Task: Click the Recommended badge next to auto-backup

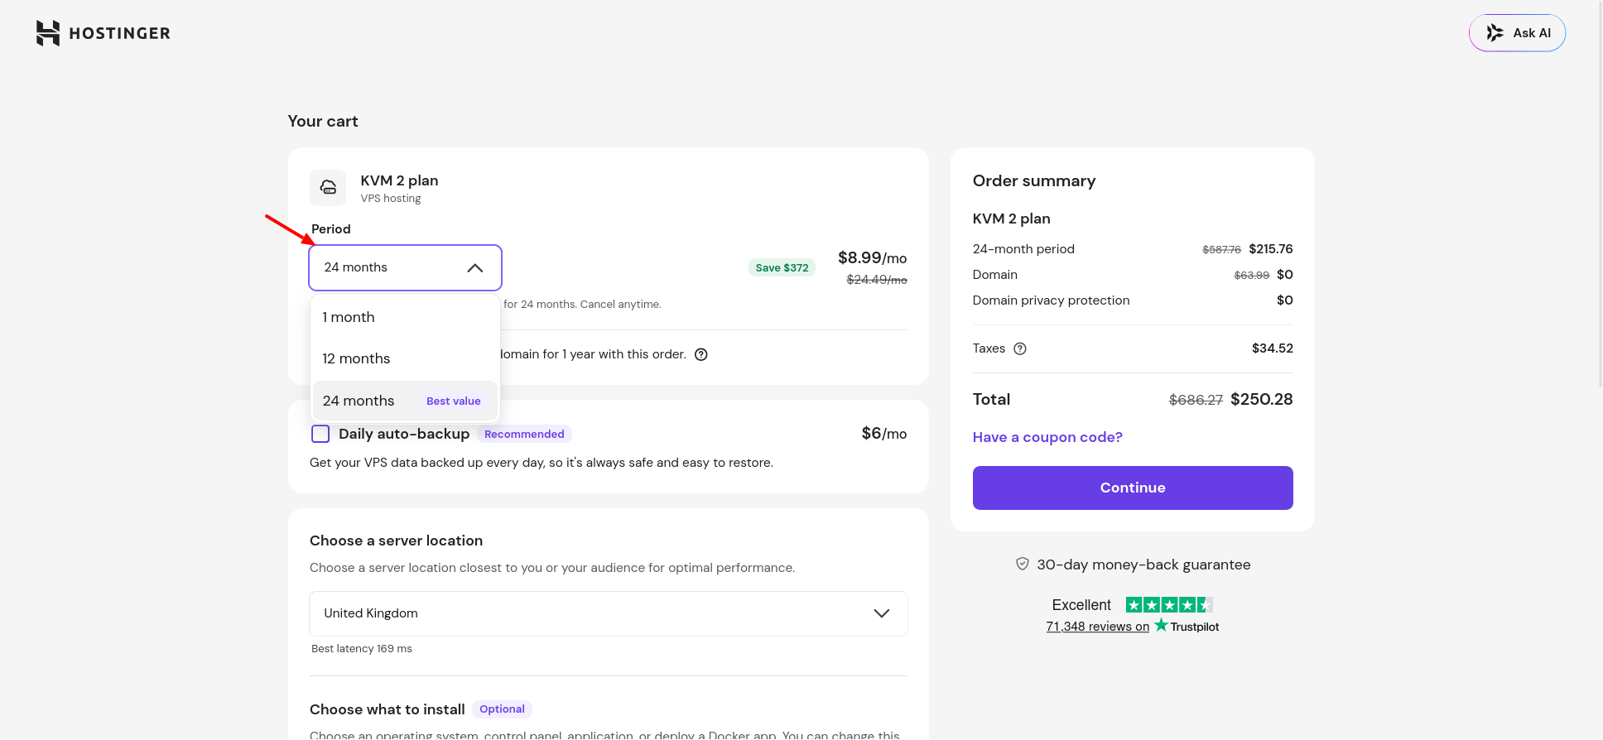Action: click(x=524, y=434)
